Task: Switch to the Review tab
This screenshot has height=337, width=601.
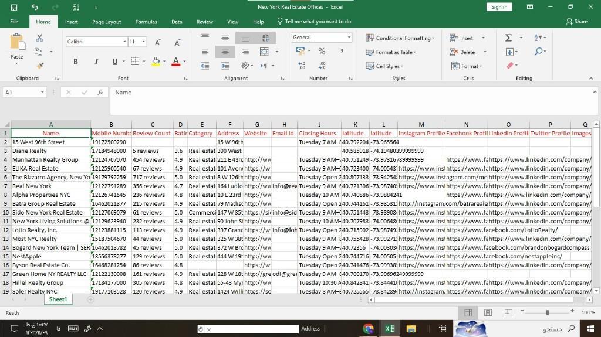Action: (205, 22)
